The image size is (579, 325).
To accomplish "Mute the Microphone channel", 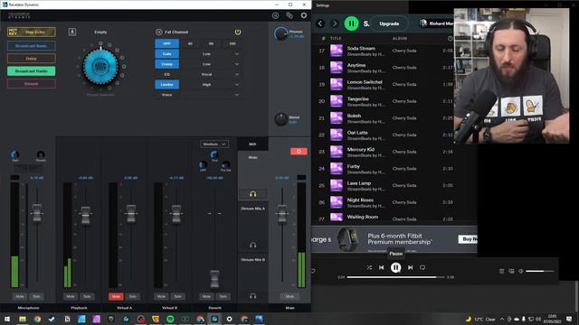I will (20, 296).
